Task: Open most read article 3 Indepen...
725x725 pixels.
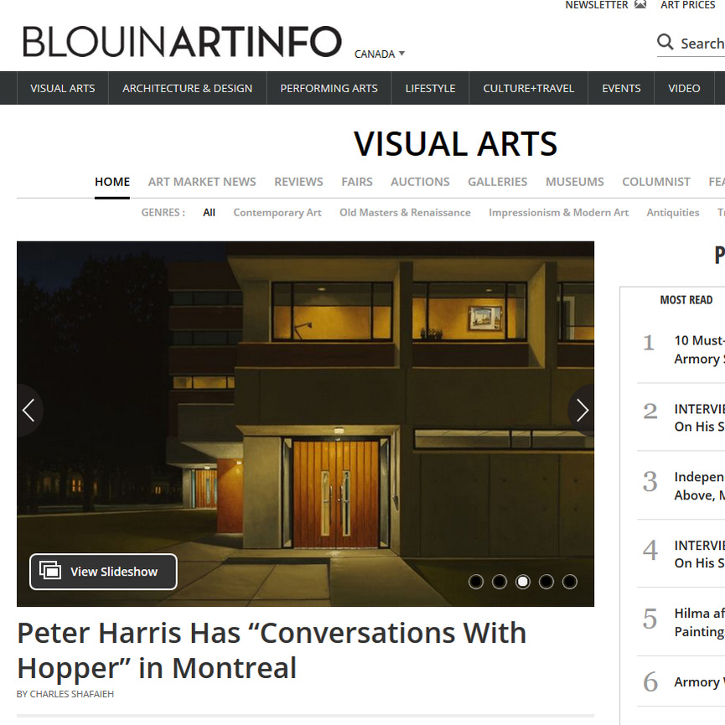Action: pos(699,486)
